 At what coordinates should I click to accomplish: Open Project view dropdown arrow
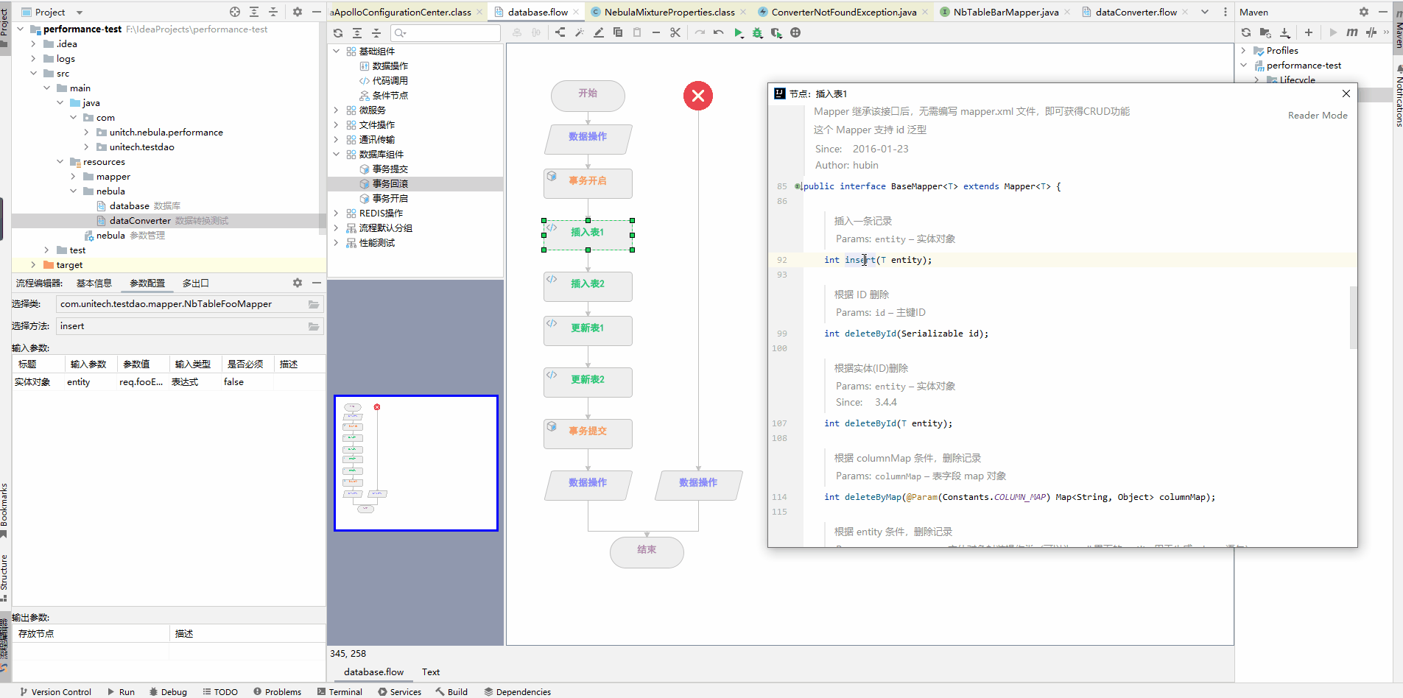[x=80, y=13]
